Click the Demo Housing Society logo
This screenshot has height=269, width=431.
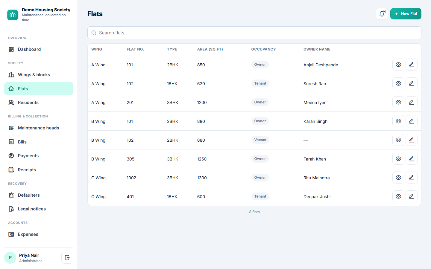point(13,15)
